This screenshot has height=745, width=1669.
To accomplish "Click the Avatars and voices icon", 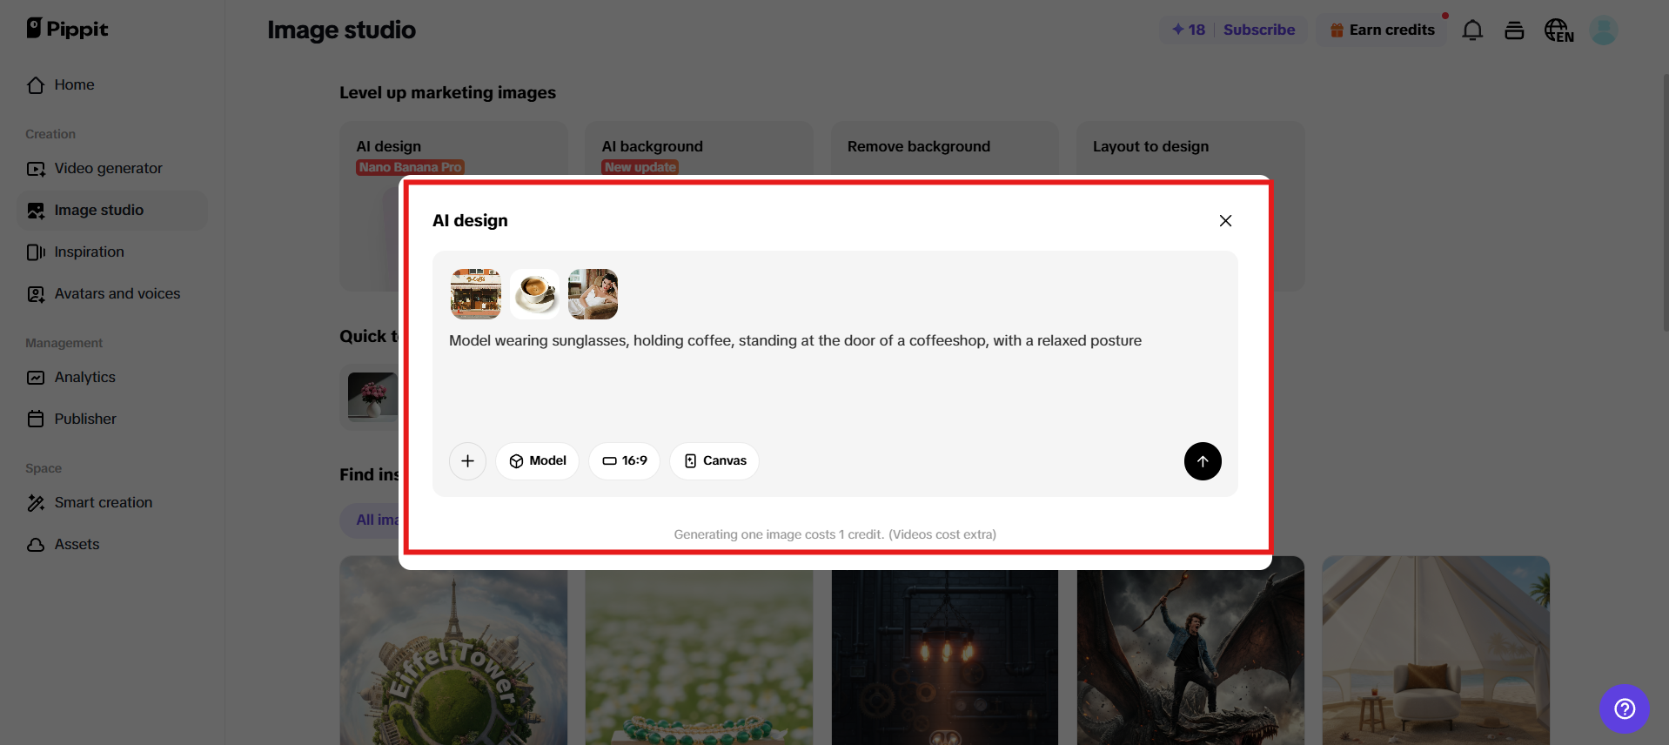I will click(x=36, y=294).
